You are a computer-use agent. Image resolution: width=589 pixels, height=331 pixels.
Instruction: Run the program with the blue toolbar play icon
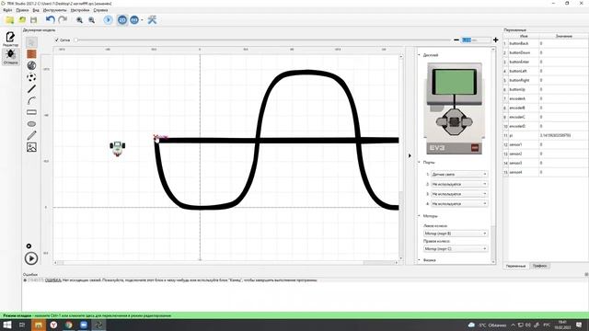[108, 20]
